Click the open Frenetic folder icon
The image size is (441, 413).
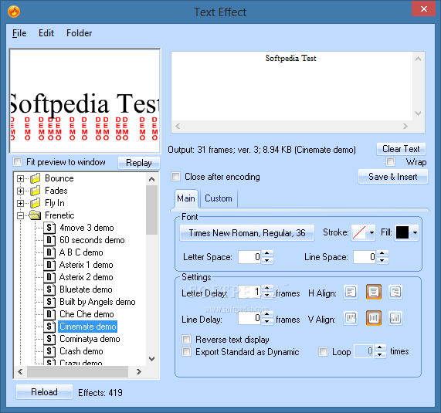(35, 215)
